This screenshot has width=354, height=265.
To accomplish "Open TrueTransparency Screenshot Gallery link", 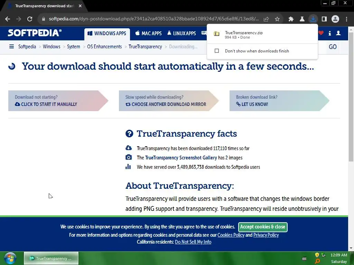I will pos(181,158).
